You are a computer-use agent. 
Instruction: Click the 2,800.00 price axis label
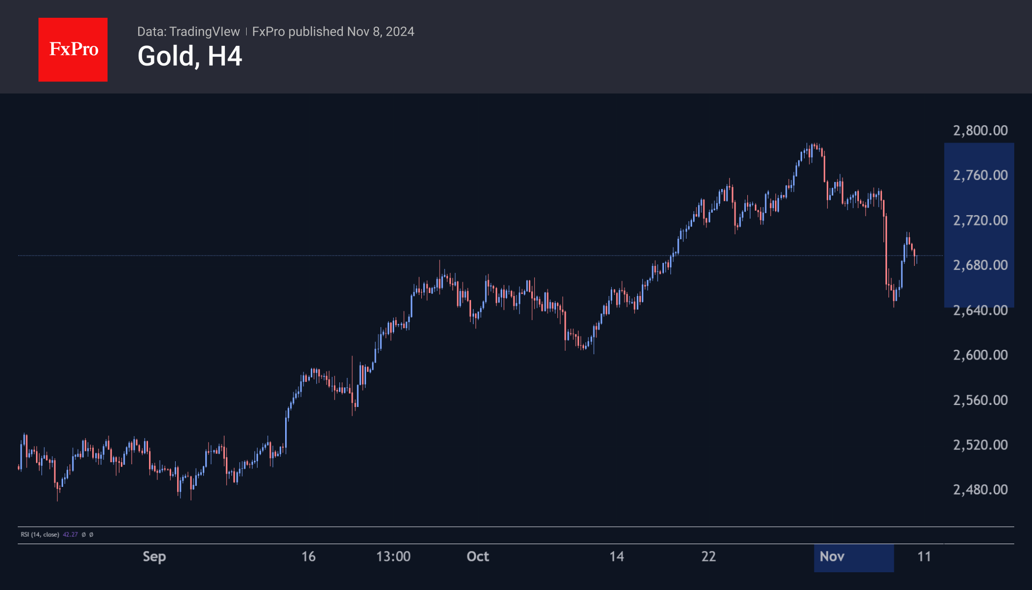[x=980, y=130]
